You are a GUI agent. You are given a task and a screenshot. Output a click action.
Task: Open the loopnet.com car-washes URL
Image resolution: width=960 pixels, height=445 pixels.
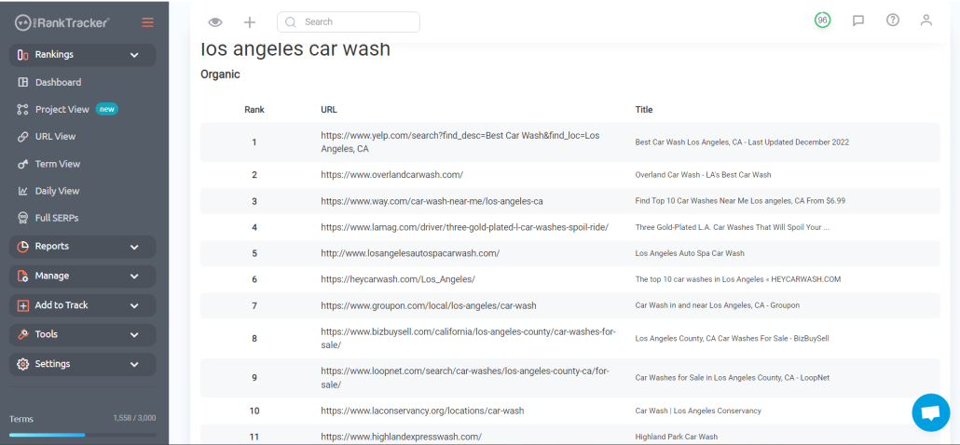pos(465,378)
